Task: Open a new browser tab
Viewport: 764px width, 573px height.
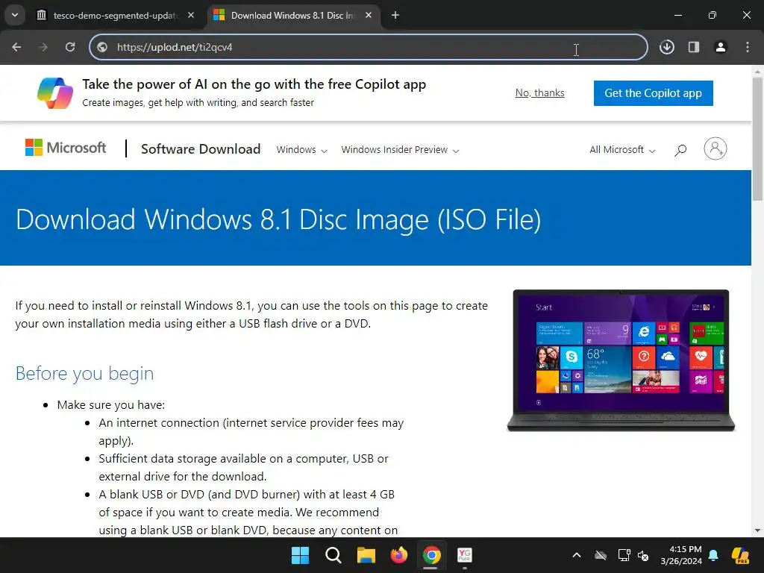Action: click(x=395, y=16)
